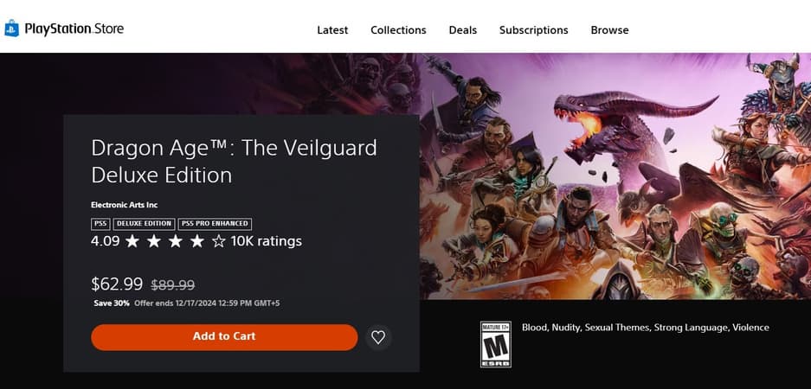Click the first filled rating star
This screenshot has width=811, height=389.
132,241
